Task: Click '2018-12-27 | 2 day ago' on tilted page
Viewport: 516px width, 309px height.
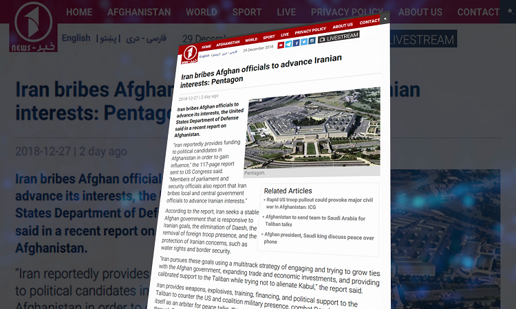Action: tap(198, 98)
